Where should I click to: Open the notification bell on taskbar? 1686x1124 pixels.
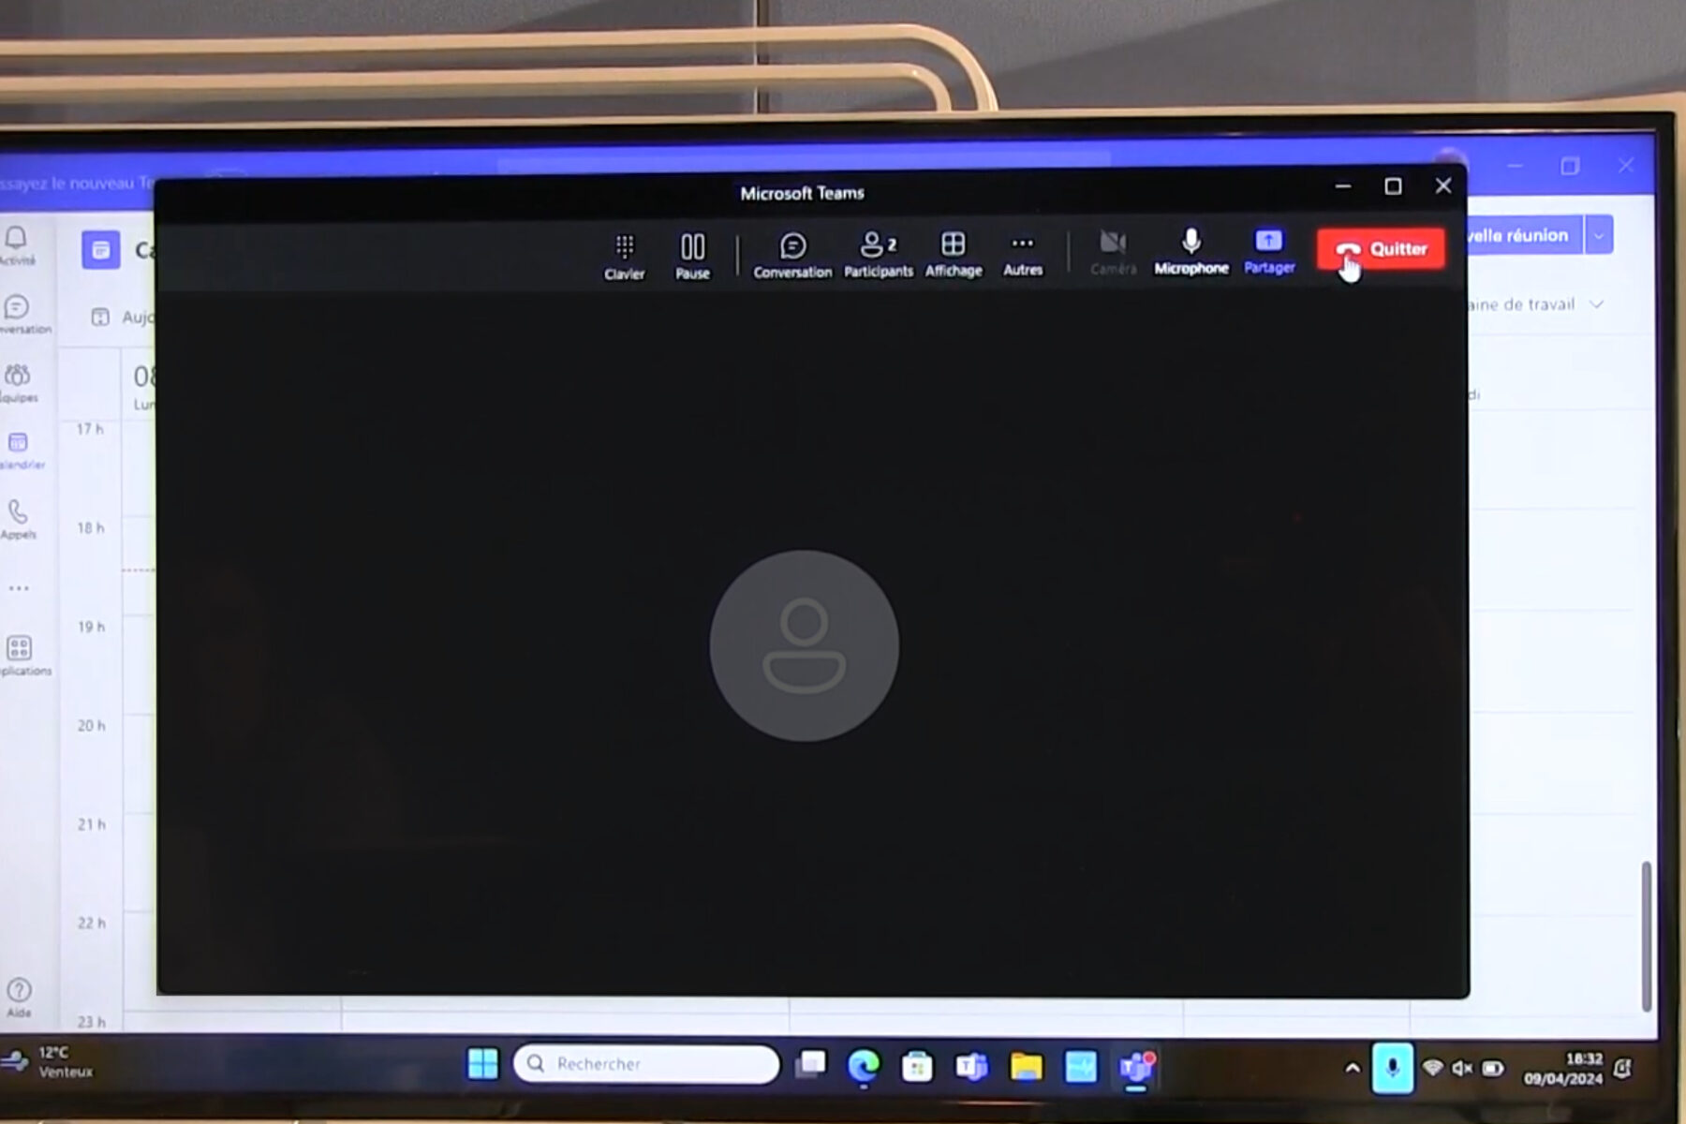click(x=1623, y=1069)
